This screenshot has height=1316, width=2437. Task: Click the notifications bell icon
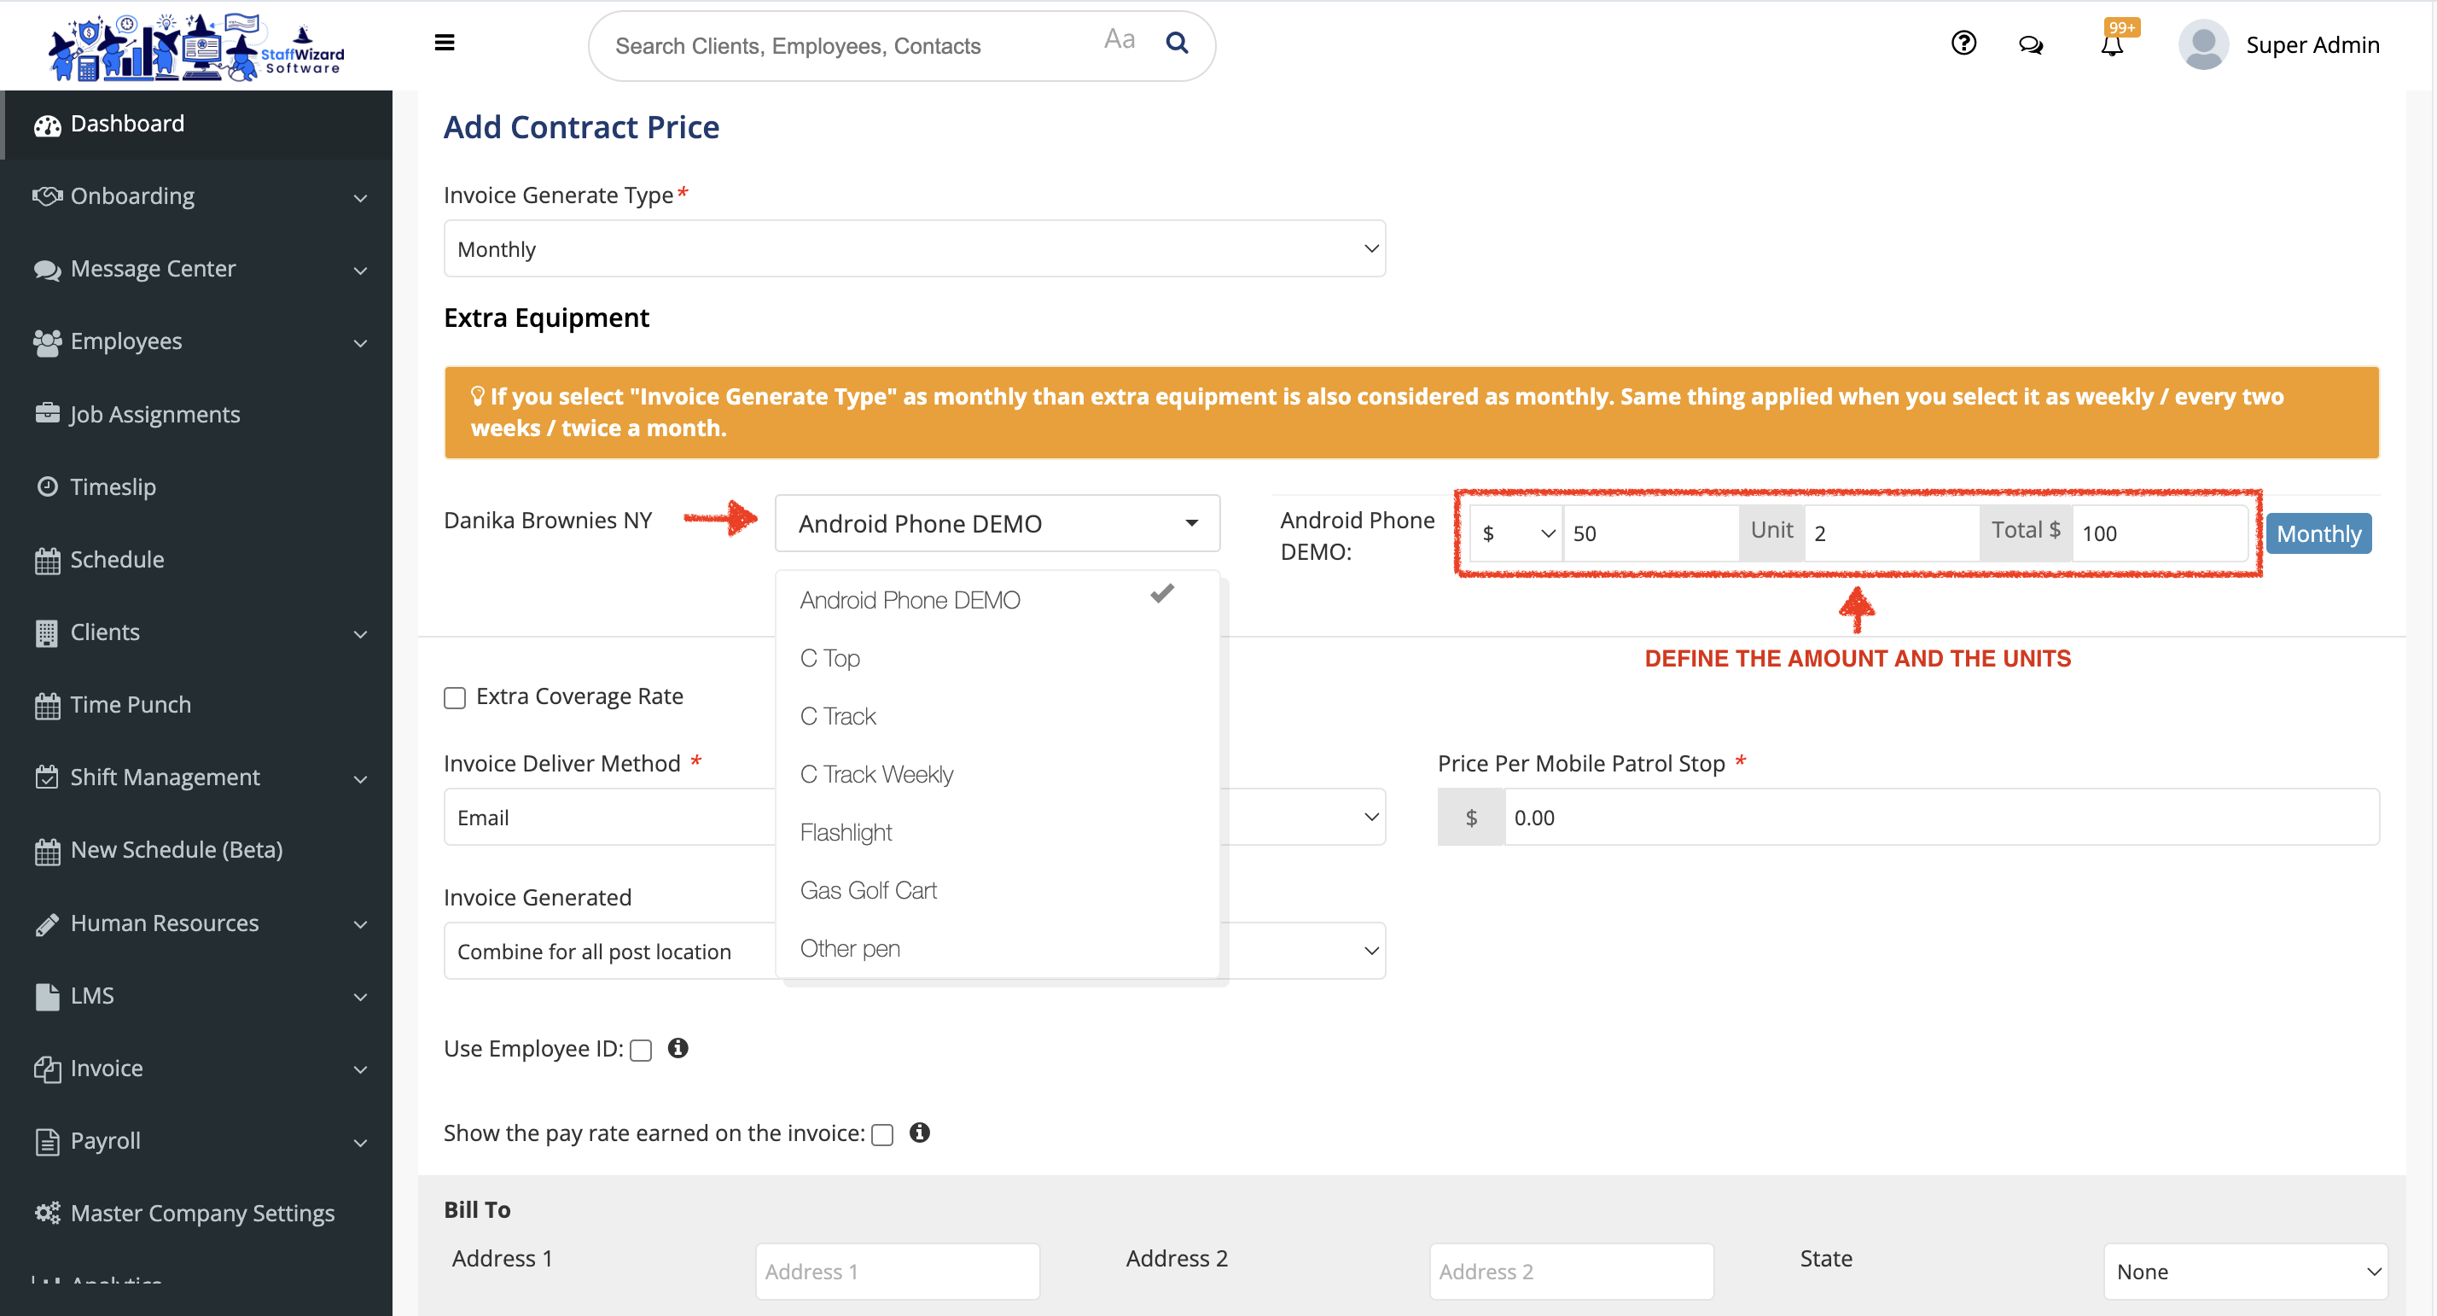(2112, 45)
